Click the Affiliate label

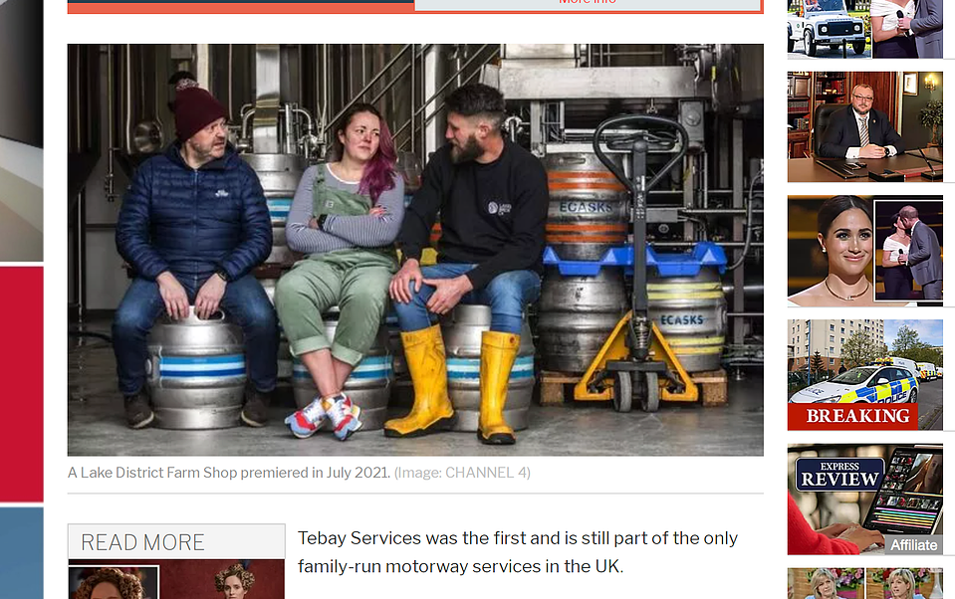[x=913, y=545]
